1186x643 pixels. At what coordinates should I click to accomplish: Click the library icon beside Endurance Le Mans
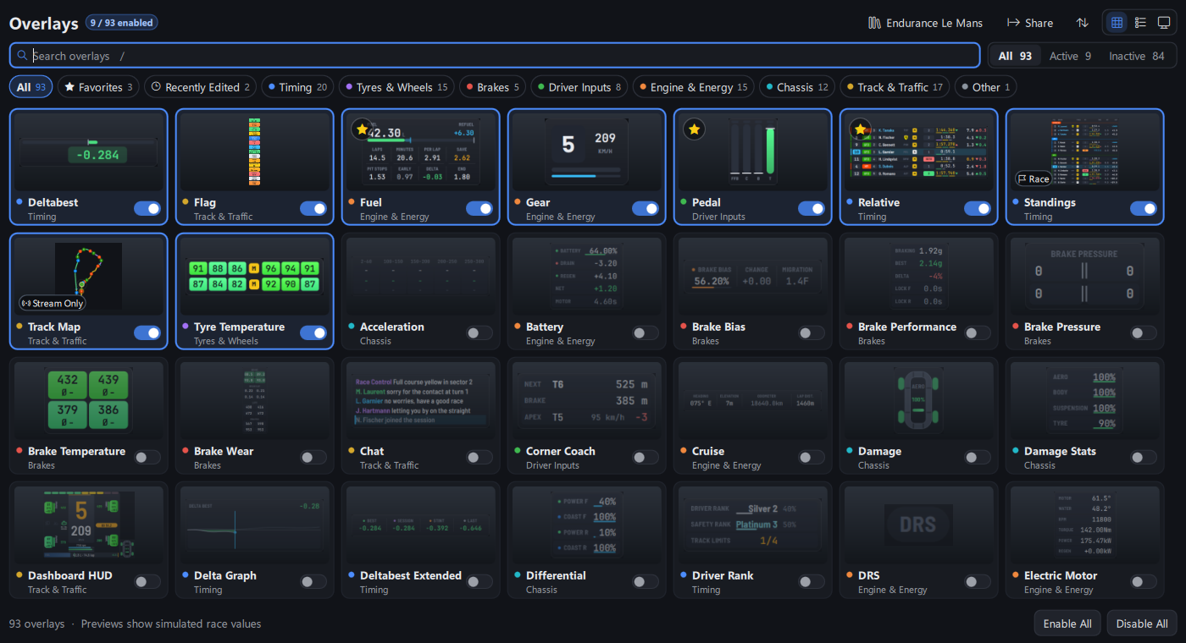(875, 23)
